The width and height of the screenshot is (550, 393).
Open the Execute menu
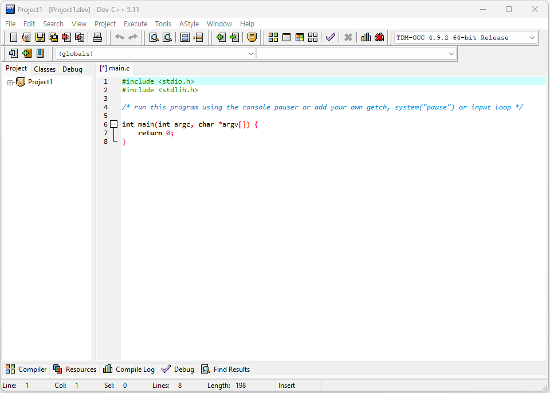[135, 24]
